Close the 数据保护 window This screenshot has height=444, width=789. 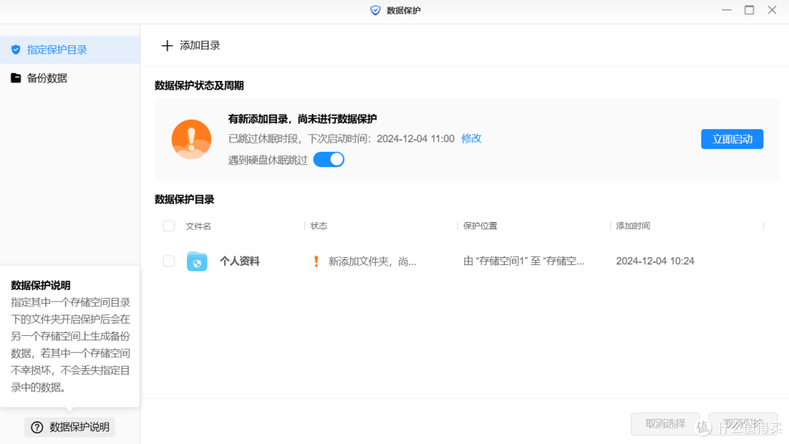772,10
